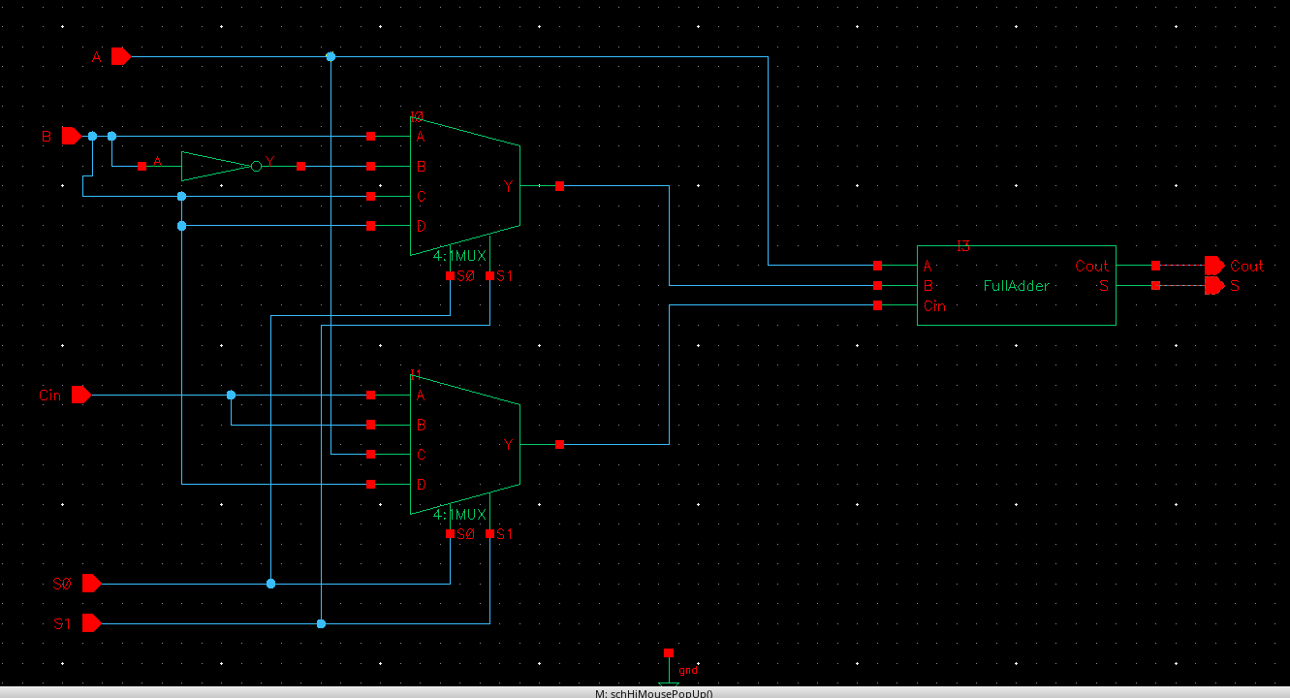This screenshot has height=698, width=1290.
Task: Click status bar text schHiMousePopUp()
Action: (x=662, y=693)
